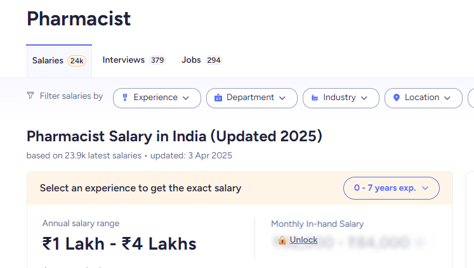Click the 294 jobs count badge
474x268 pixels.
(214, 60)
